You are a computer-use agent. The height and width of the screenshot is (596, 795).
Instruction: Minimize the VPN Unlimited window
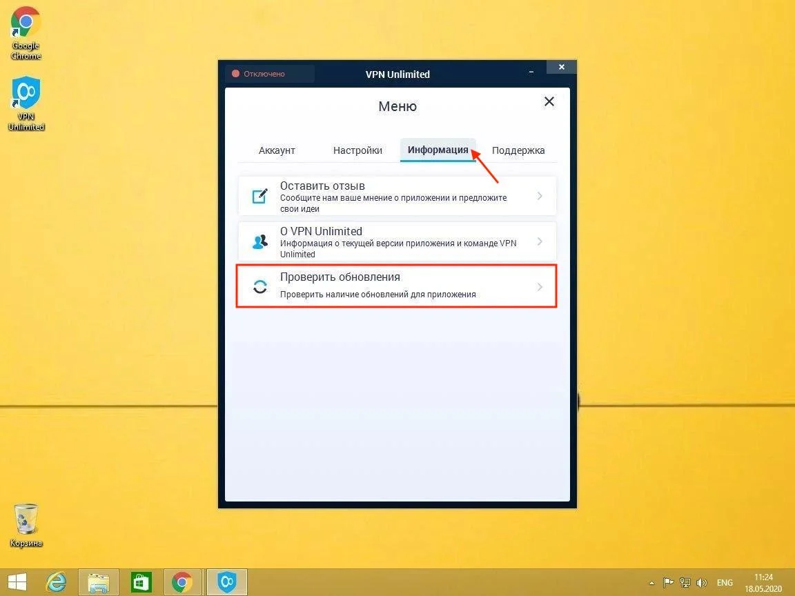click(x=532, y=70)
